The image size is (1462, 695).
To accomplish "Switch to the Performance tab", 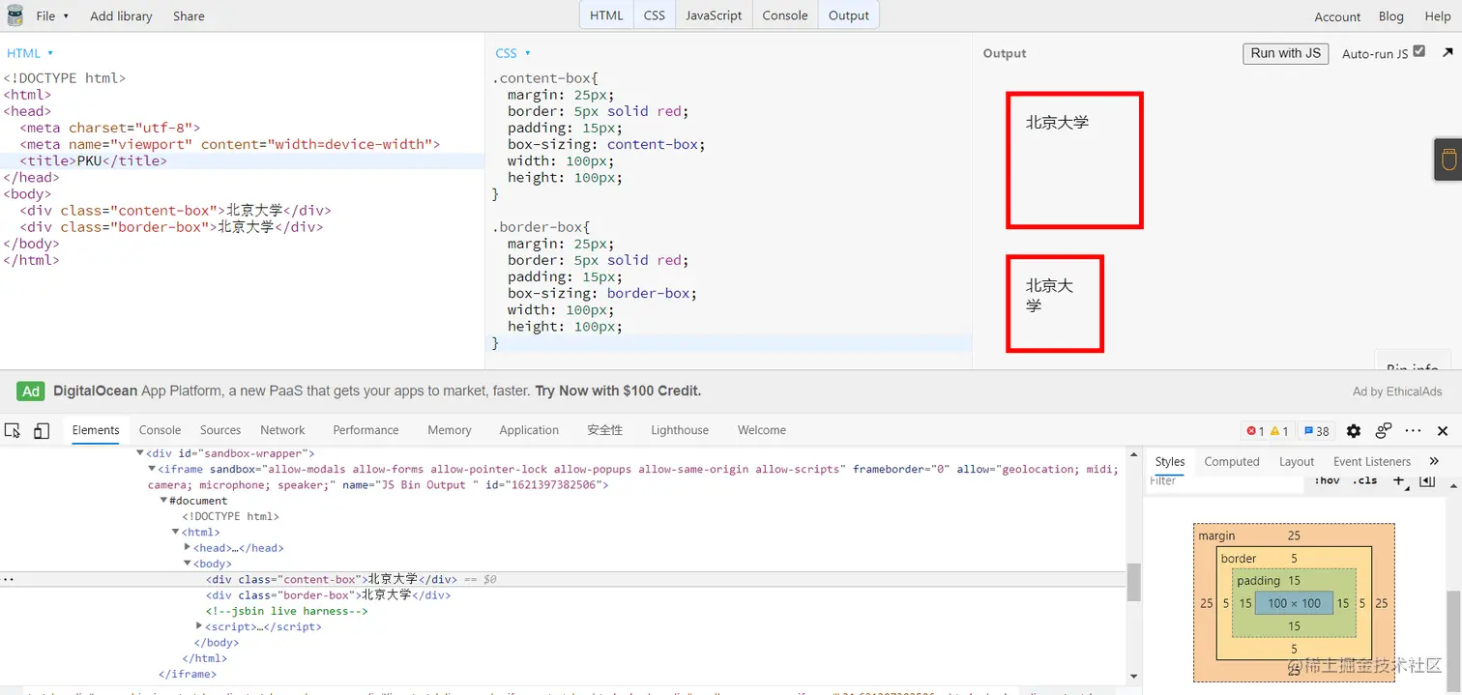I will coord(365,430).
